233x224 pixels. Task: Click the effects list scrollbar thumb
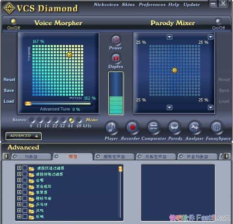(120, 169)
